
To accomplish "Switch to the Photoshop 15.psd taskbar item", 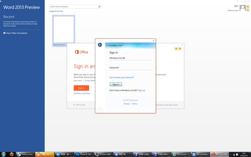I will tap(84, 154).
